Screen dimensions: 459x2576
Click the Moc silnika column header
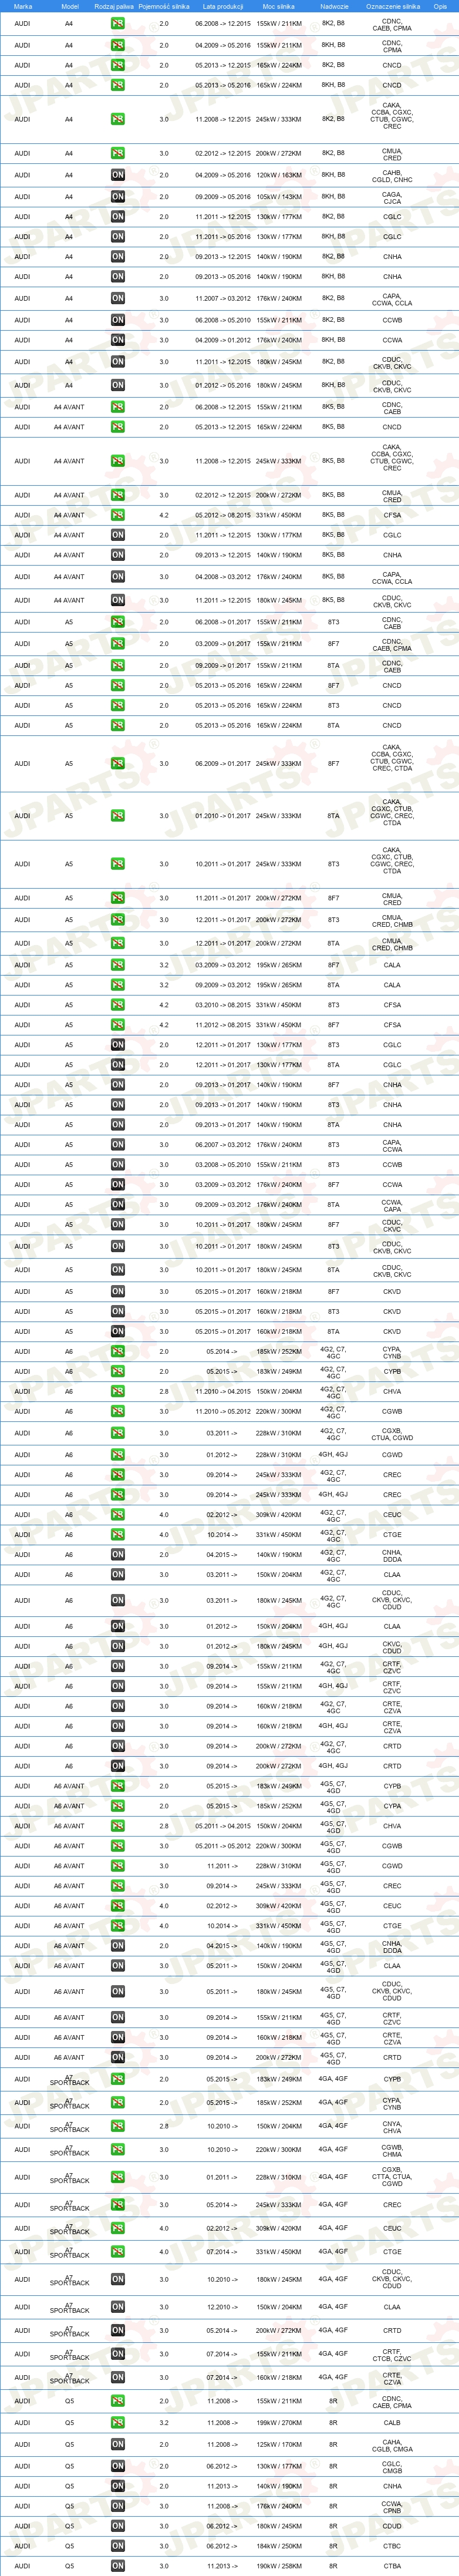point(278,6)
